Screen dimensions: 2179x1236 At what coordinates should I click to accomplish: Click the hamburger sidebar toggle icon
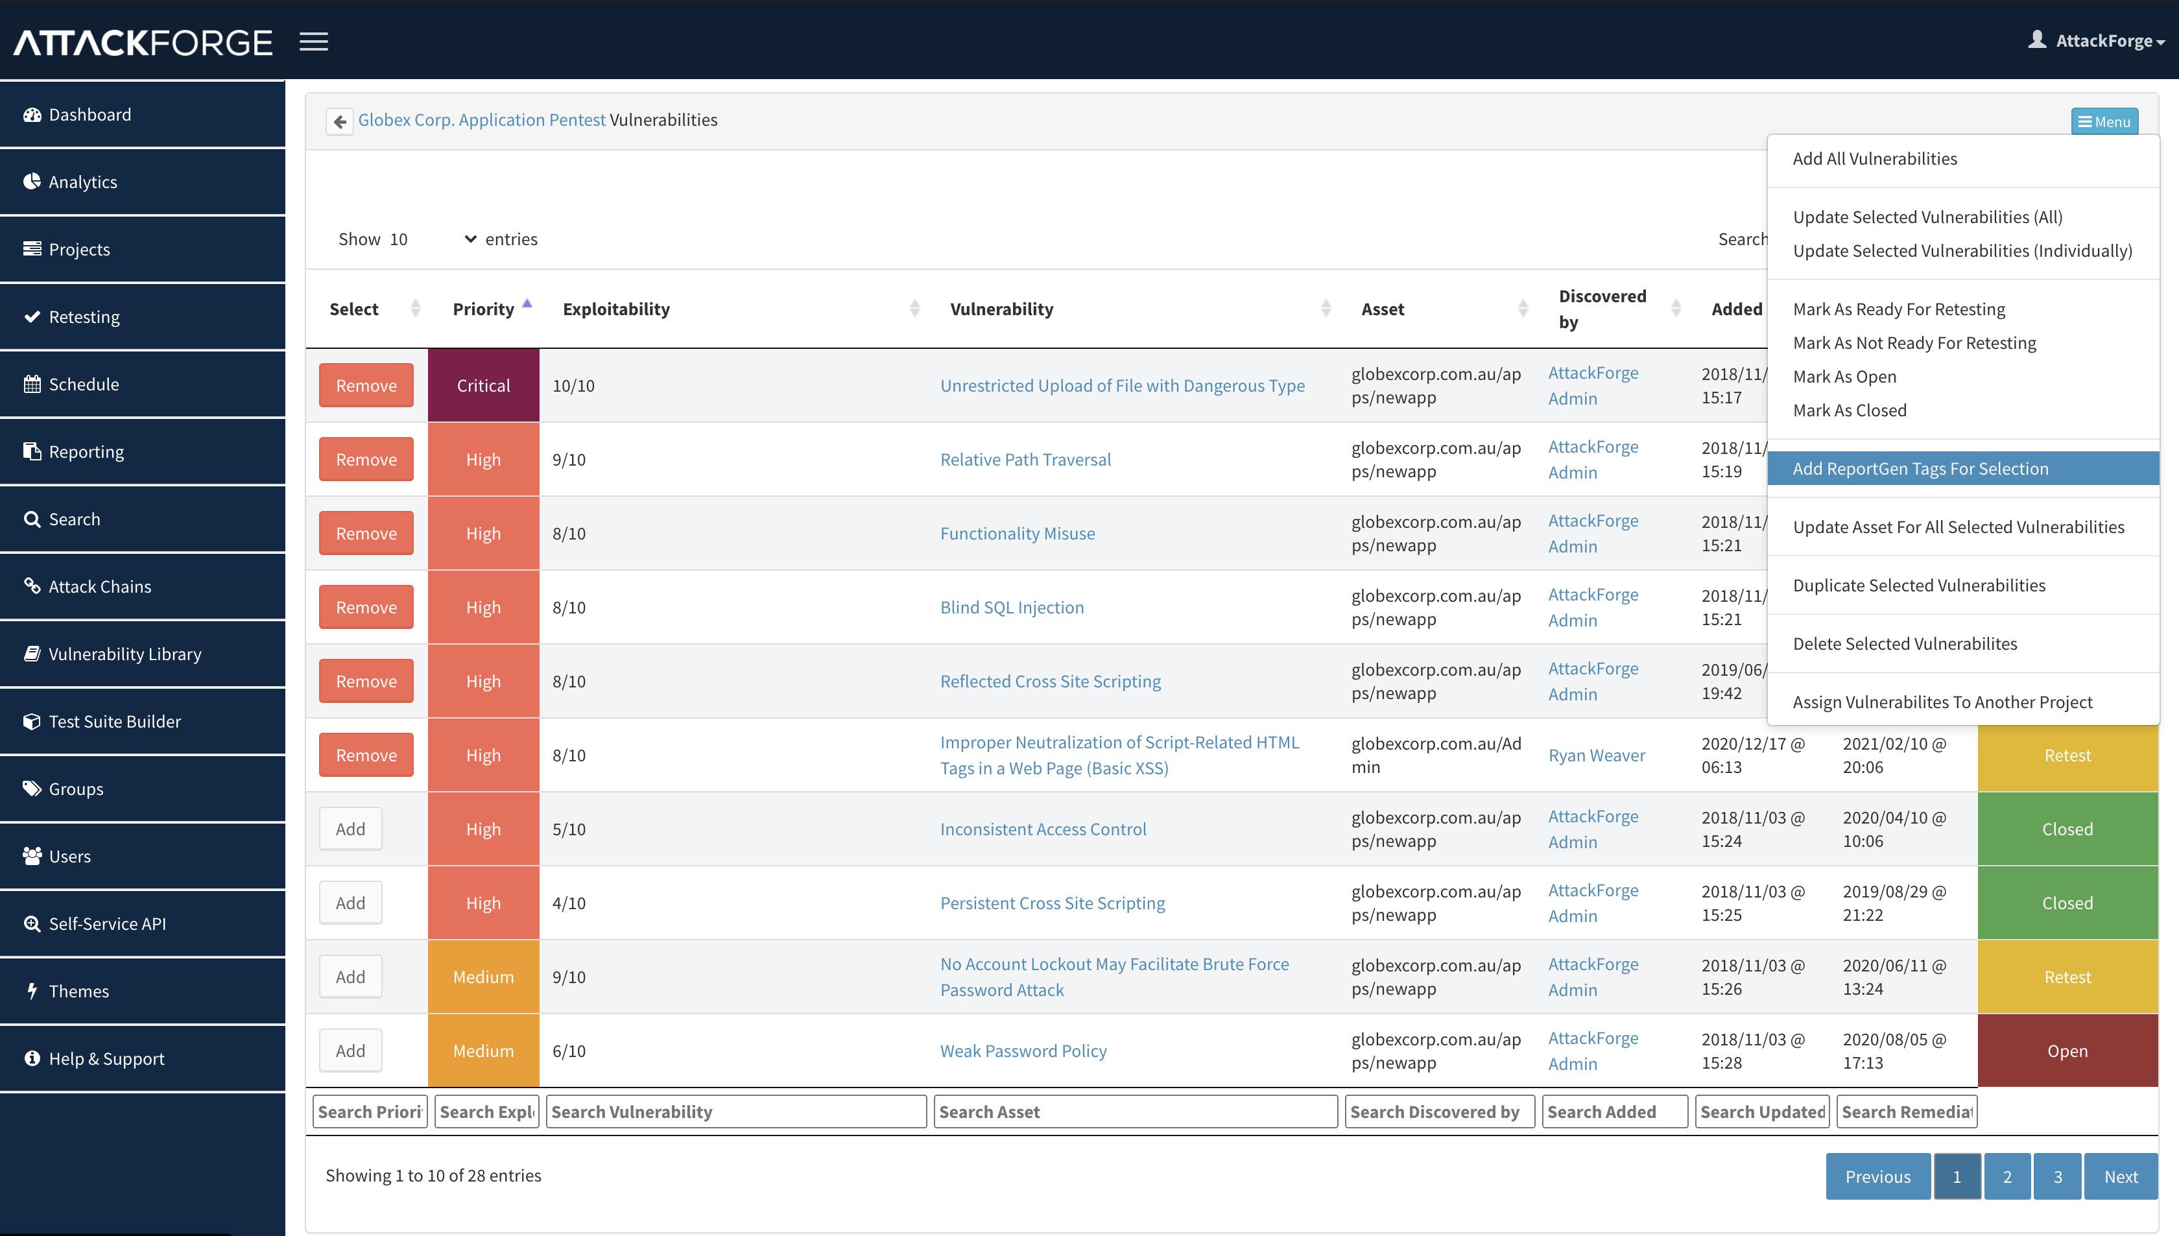tap(313, 41)
